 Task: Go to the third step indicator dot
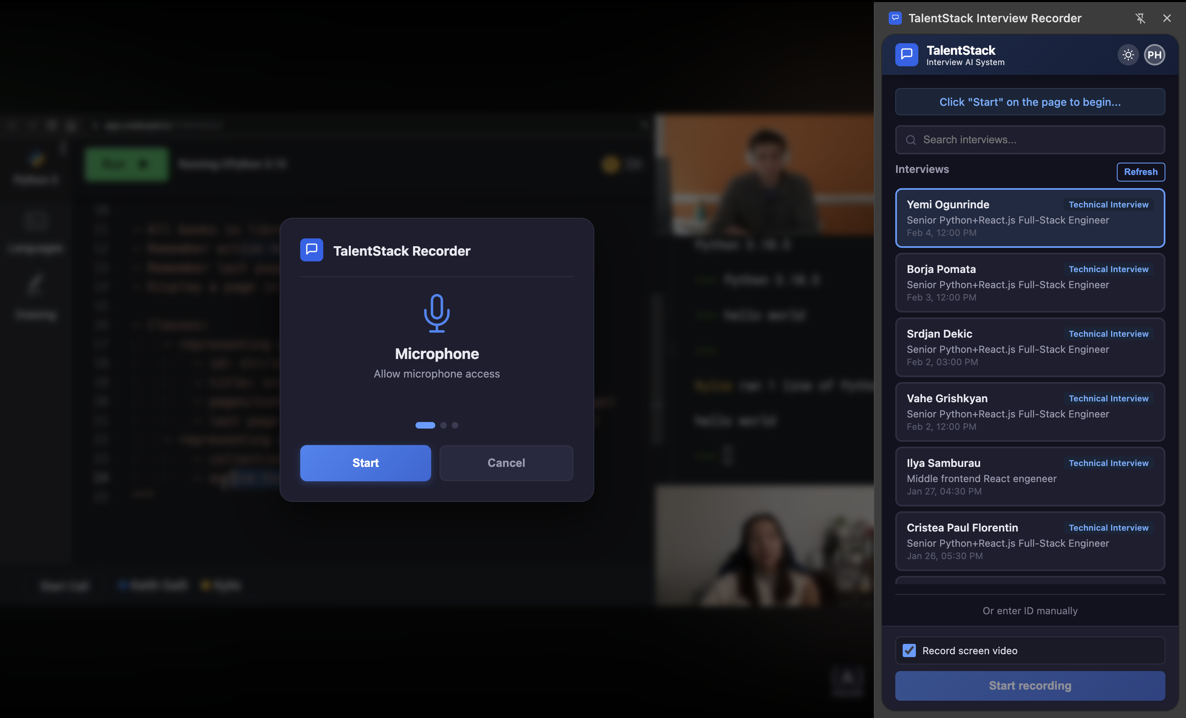(455, 425)
